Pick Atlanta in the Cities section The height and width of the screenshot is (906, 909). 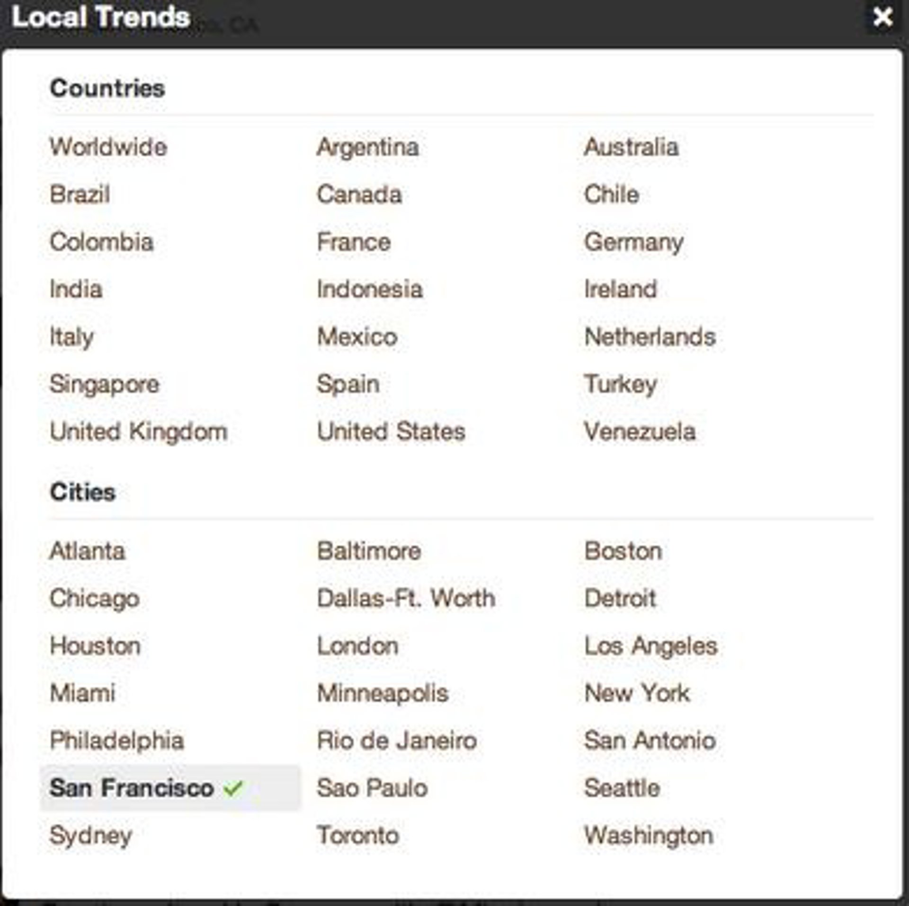click(x=88, y=551)
